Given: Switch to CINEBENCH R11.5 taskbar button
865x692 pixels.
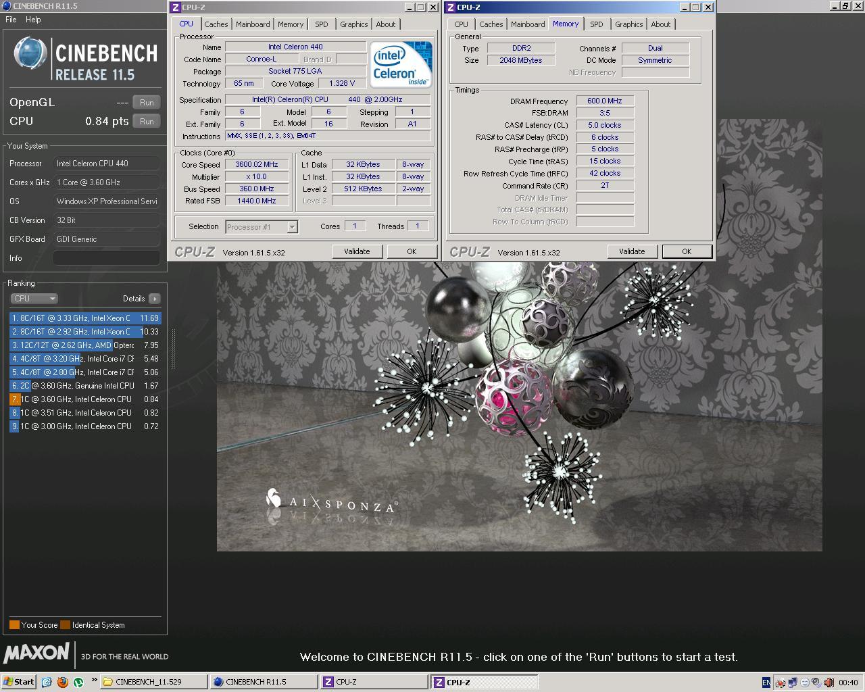Looking at the screenshot, I should click(x=264, y=682).
